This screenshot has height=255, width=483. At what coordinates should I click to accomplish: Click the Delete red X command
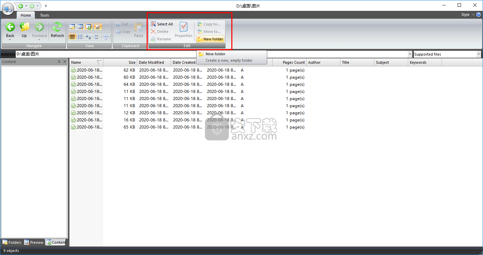click(160, 32)
